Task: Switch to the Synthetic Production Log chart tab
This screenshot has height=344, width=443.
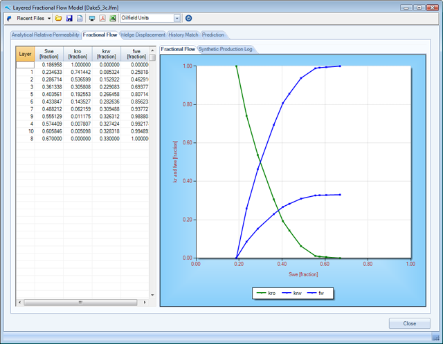Action: coord(225,49)
